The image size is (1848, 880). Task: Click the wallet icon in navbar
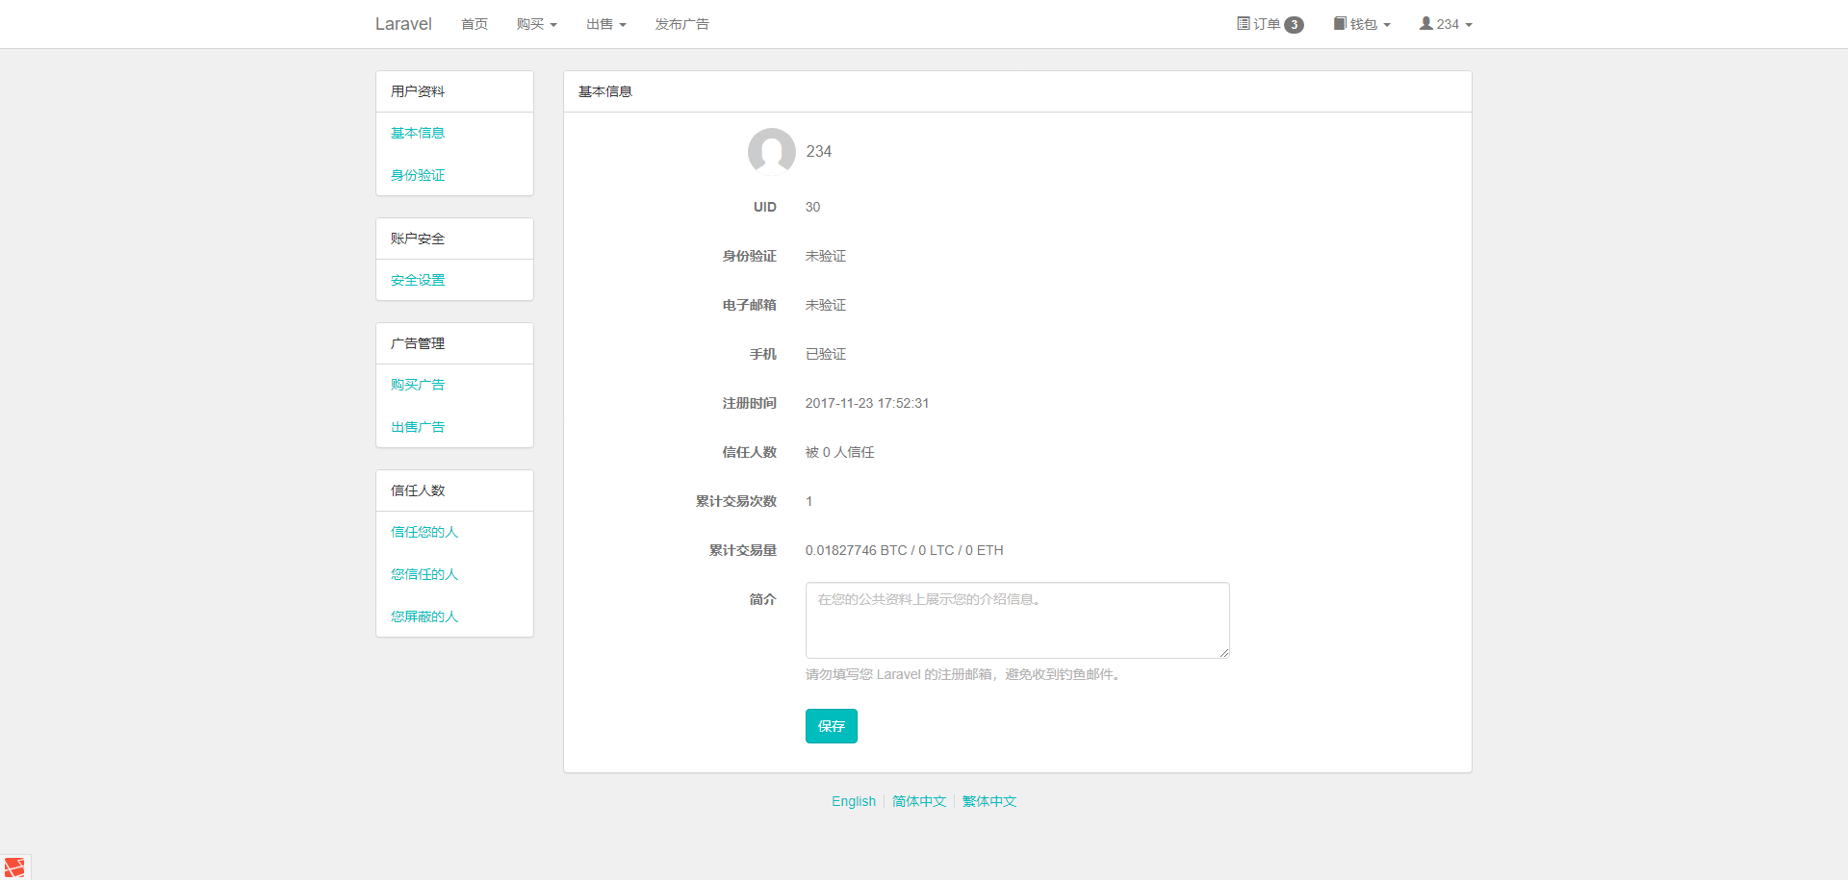point(1340,24)
